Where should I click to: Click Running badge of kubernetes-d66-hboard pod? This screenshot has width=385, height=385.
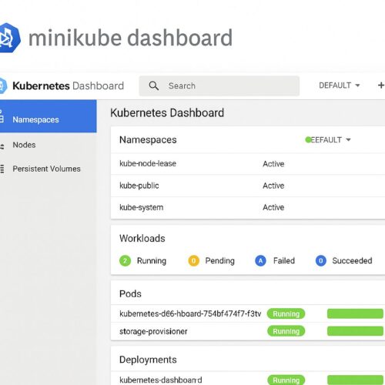point(286,313)
